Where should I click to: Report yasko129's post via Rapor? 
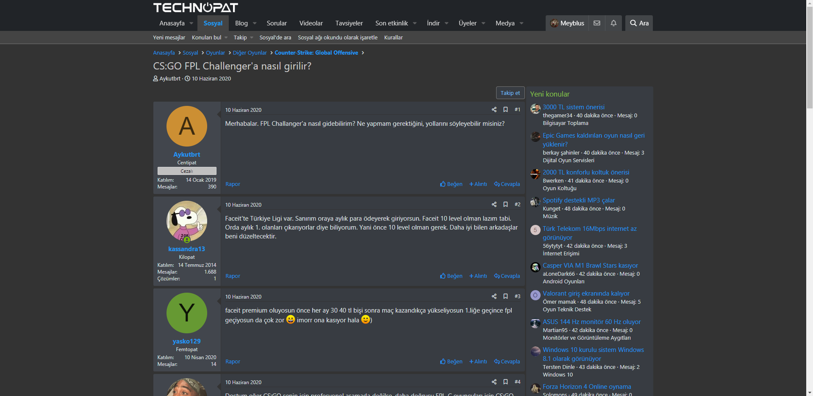[233, 362]
